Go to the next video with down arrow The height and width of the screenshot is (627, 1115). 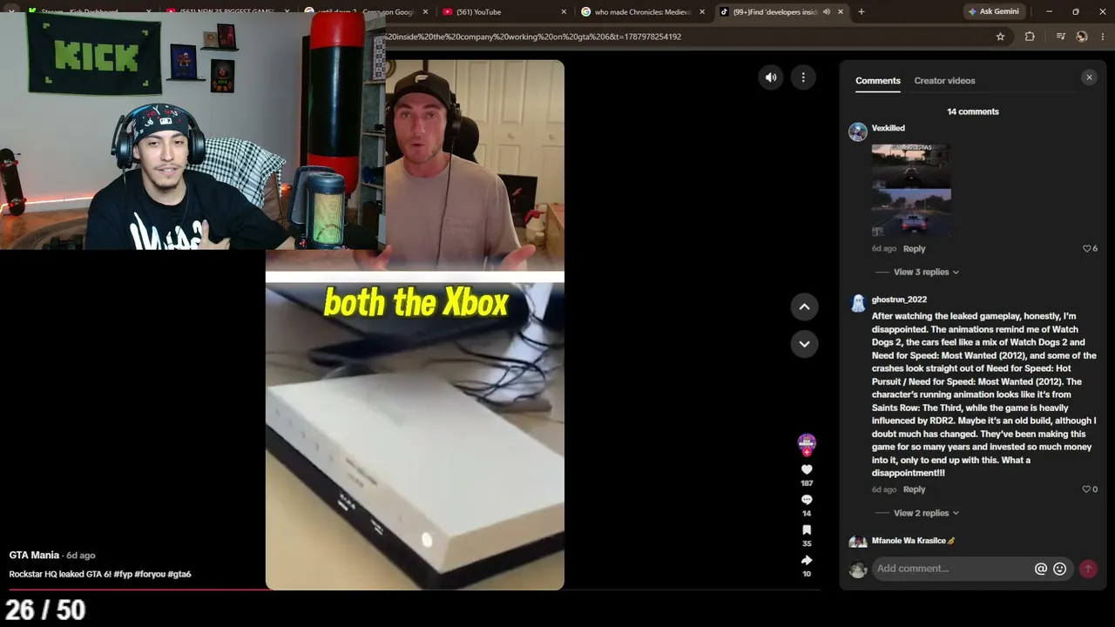[804, 344]
